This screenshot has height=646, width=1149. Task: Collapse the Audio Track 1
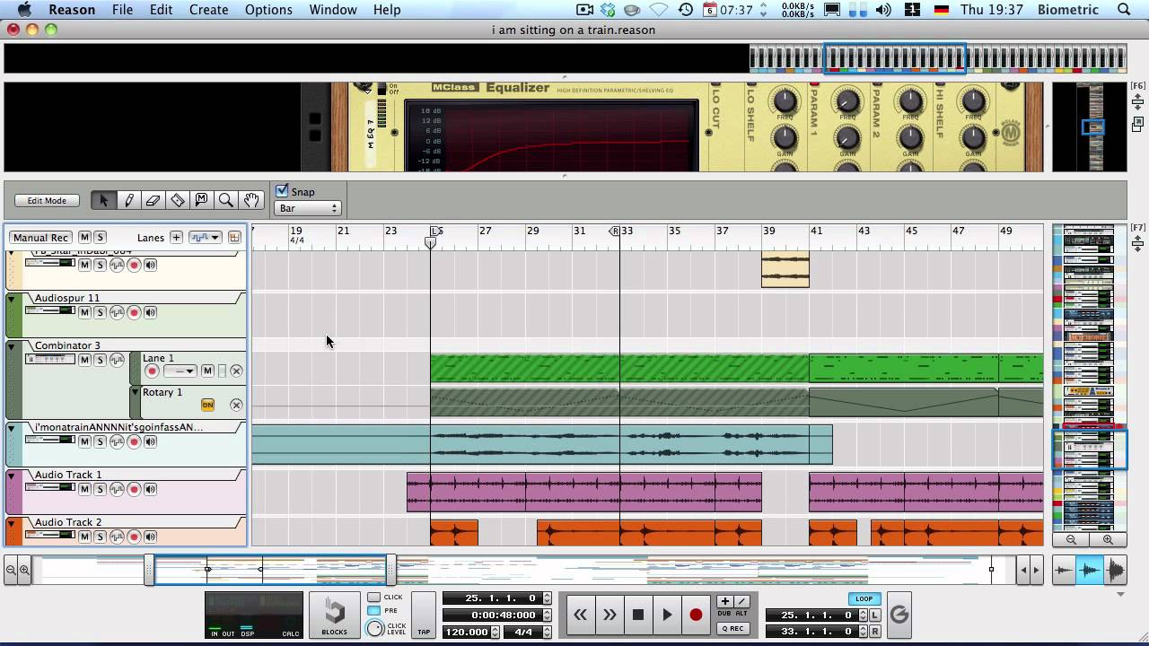(x=12, y=476)
